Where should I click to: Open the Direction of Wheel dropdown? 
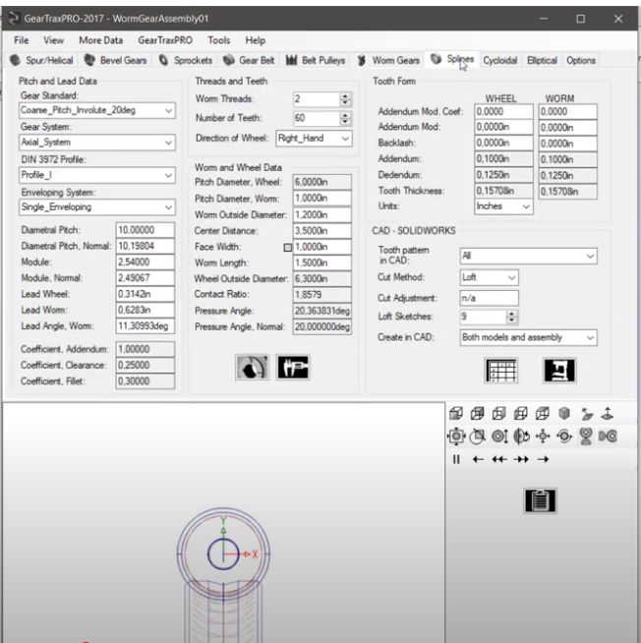(x=314, y=139)
